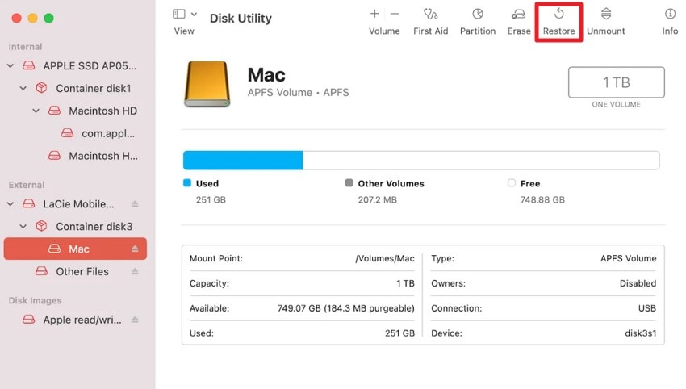Eject the LaCie Mobile drive

135,204
